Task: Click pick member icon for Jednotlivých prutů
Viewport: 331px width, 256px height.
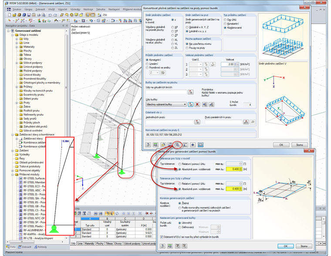Action: (197, 122)
